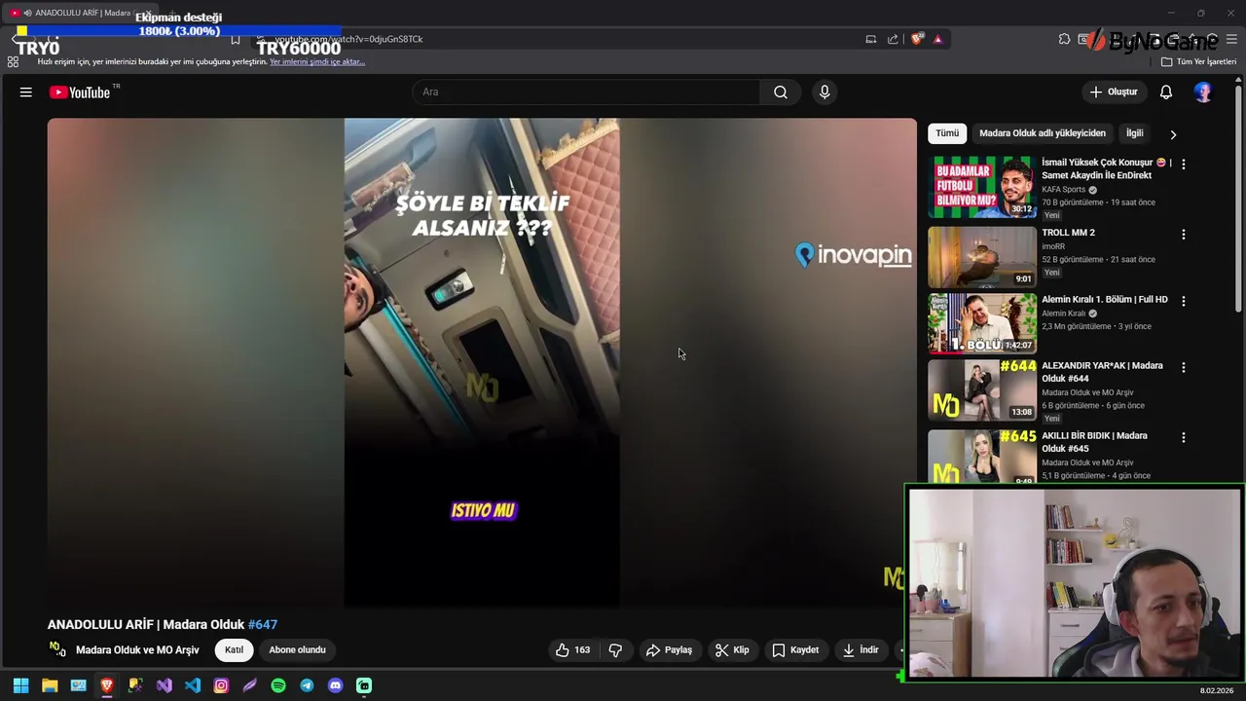
Task: Click the Oluştur create button
Action: (x=1113, y=92)
